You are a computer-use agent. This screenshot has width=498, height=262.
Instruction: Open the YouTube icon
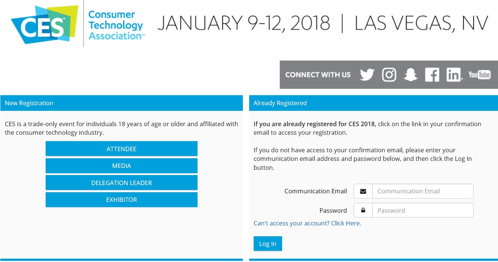tap(479, 75)
